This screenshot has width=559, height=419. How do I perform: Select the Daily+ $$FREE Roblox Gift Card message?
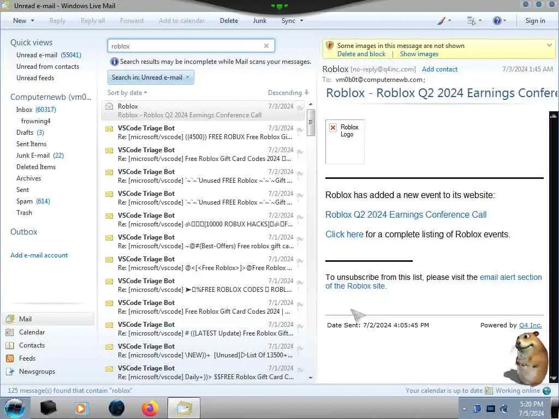click(x=203, y=373)
